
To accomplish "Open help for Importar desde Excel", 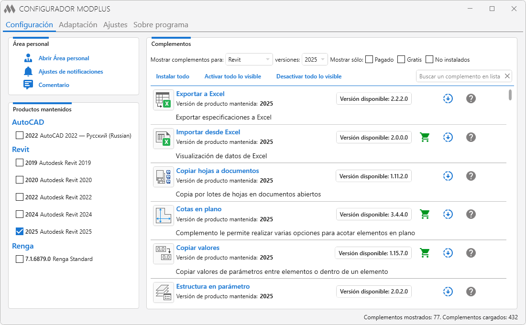I will [471, 137].
